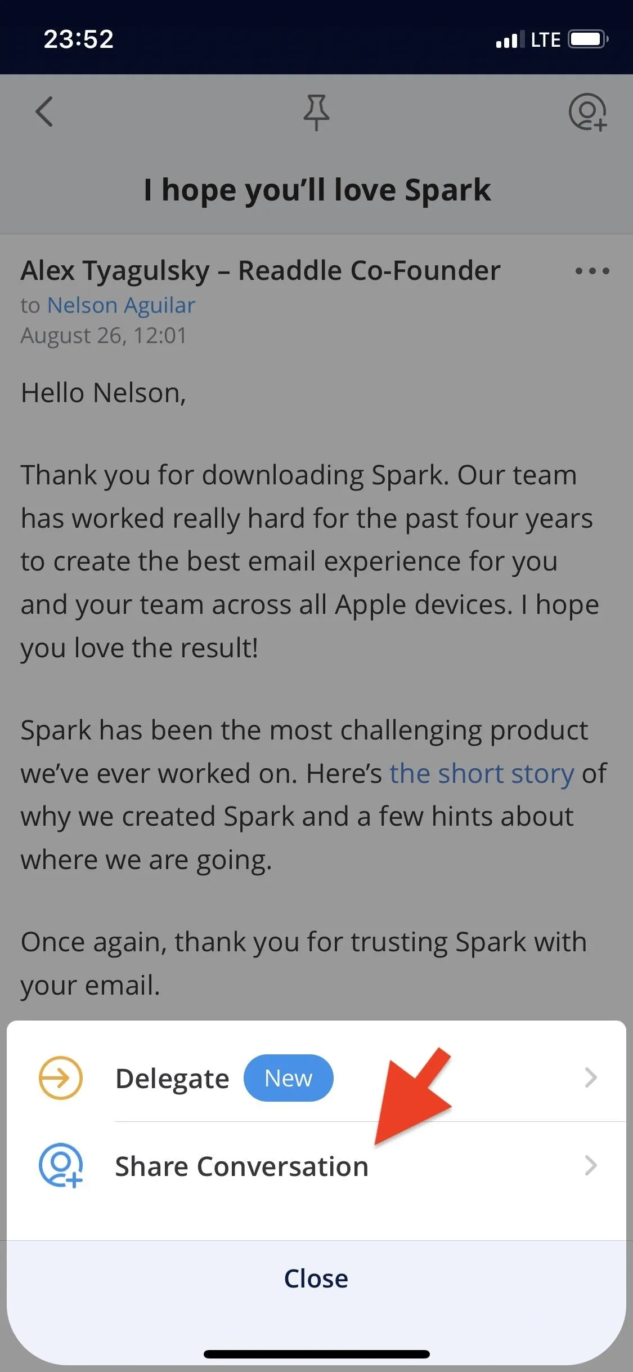The height and width of the screenshot is (1372, 633).
Task: Expand the Share Conversation chevron
Action: pyautogui.click(x=591, y=1165)
